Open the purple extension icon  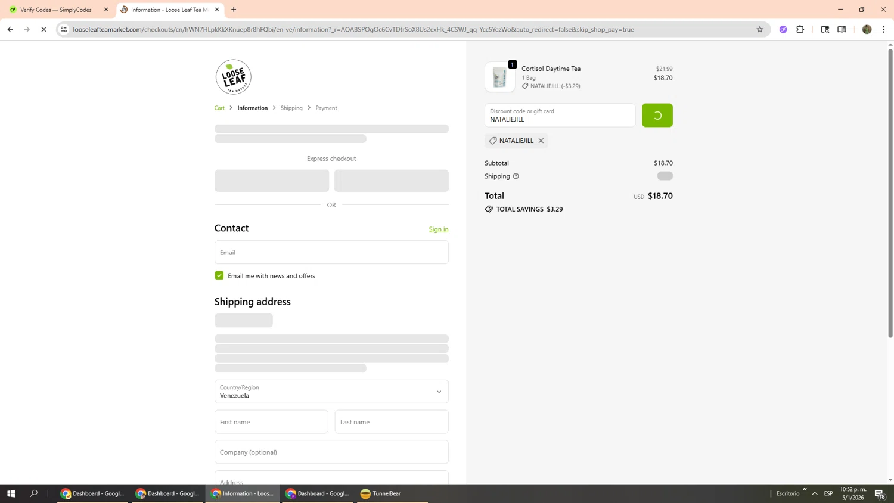[783, 29]
